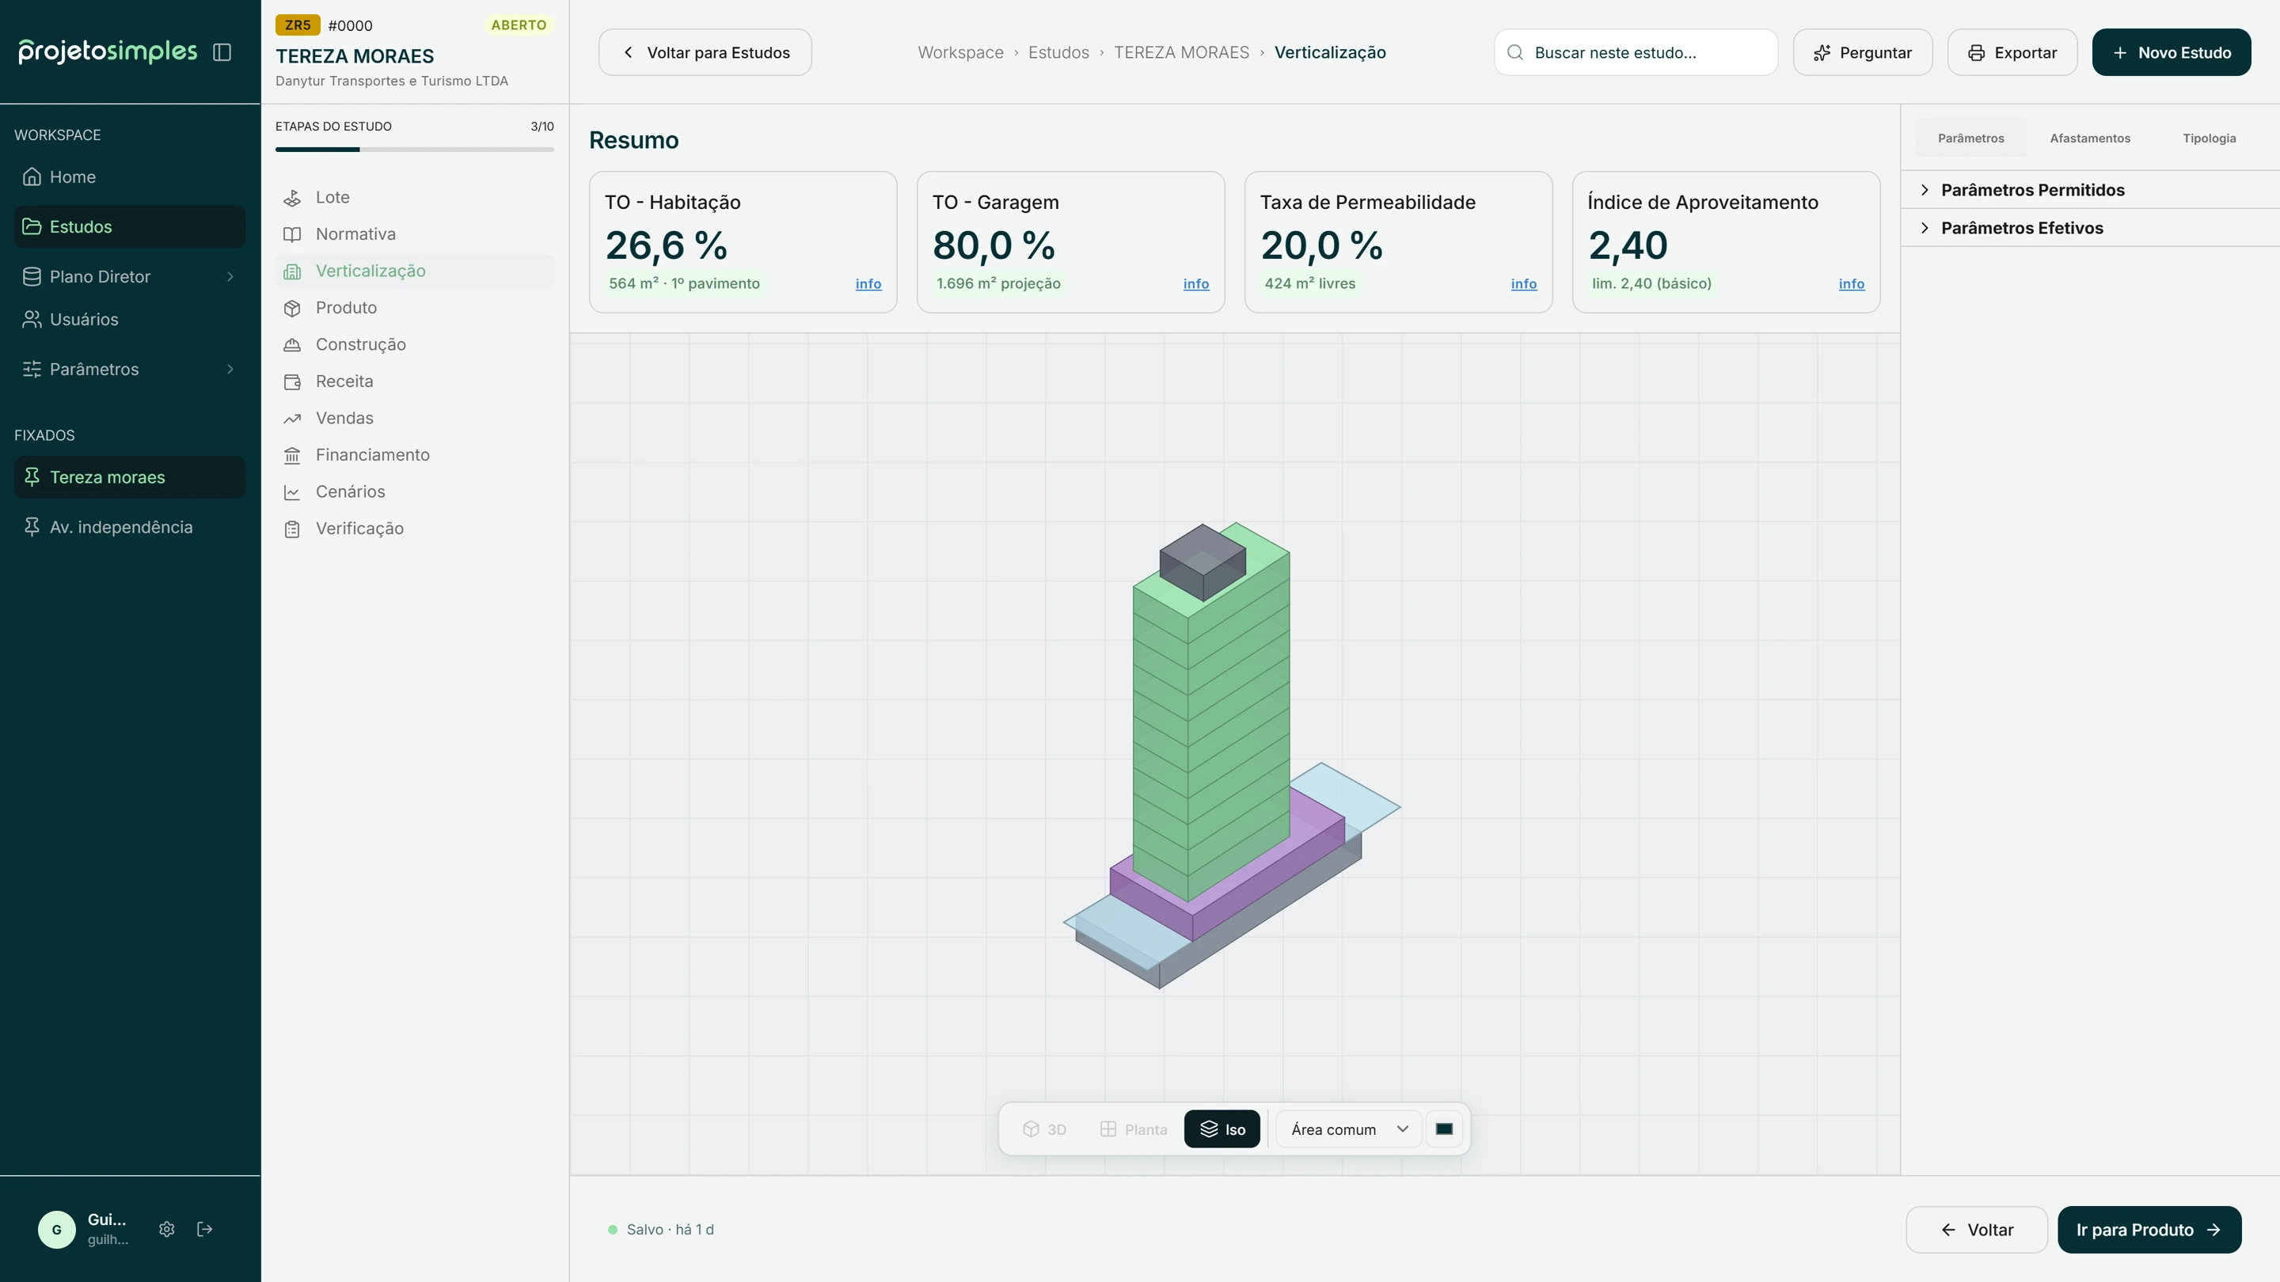Open info link on TO - Habitação card
Image resolution: width=2280 pixels, height=1282 pixels.
868,284
